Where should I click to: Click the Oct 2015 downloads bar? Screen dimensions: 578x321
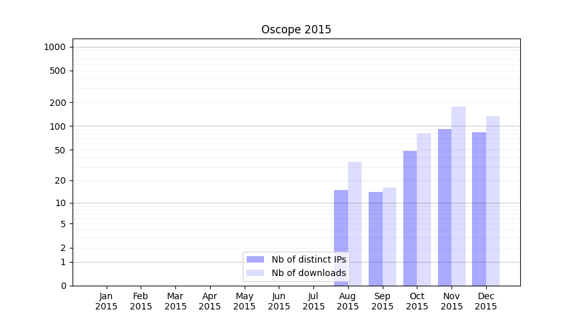pyautogui.click(x=424, y=209)
